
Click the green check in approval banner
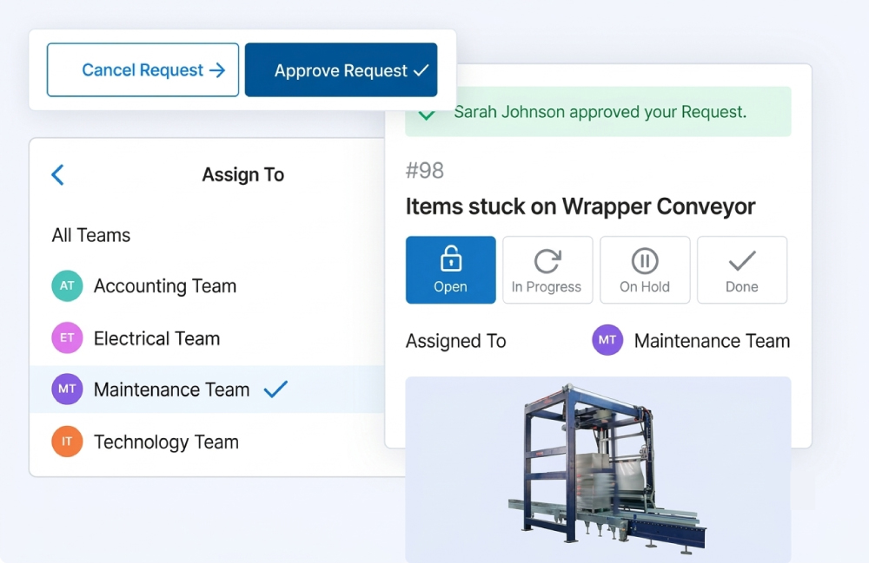pyautogui.click(x=427, y=115)
